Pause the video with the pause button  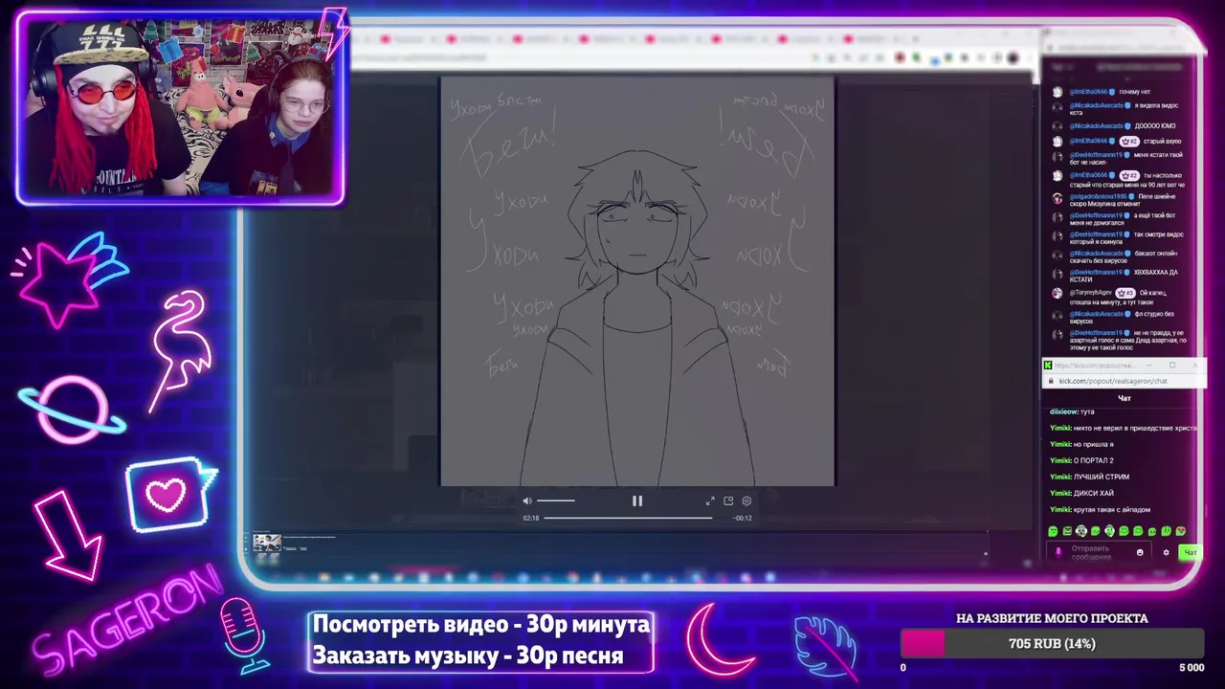tap(636, 500)
